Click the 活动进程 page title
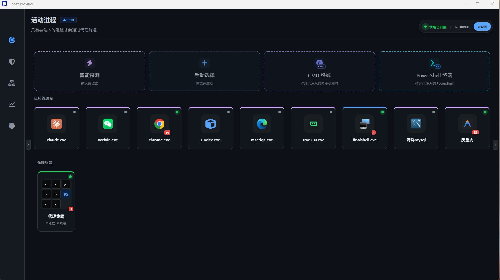This screenshot has width=500, height=280. point(44,20)
